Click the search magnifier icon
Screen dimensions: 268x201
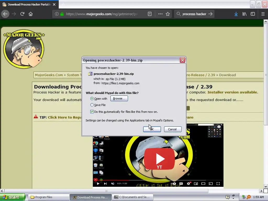coord(178,14)
